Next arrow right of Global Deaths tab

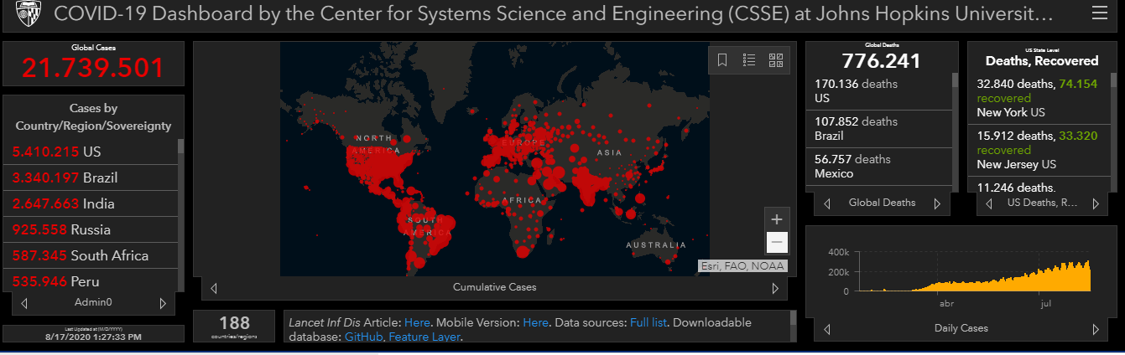tap(937, 203)
